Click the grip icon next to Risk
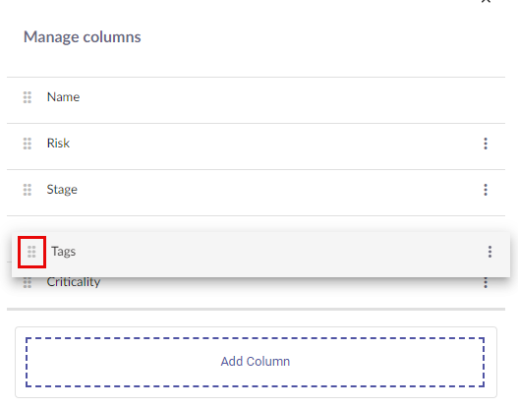The width and height of the screenshot is (518, 407). [x=28, y=144]
